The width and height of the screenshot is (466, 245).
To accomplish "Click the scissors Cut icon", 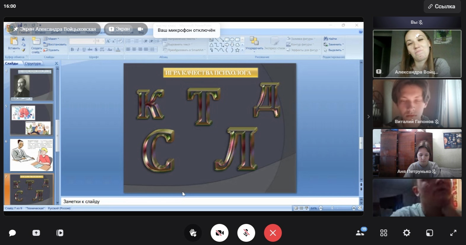I will [x=23, y=39].
